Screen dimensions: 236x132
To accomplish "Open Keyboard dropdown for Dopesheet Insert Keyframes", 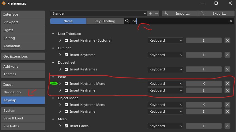I will coord(165,69).
